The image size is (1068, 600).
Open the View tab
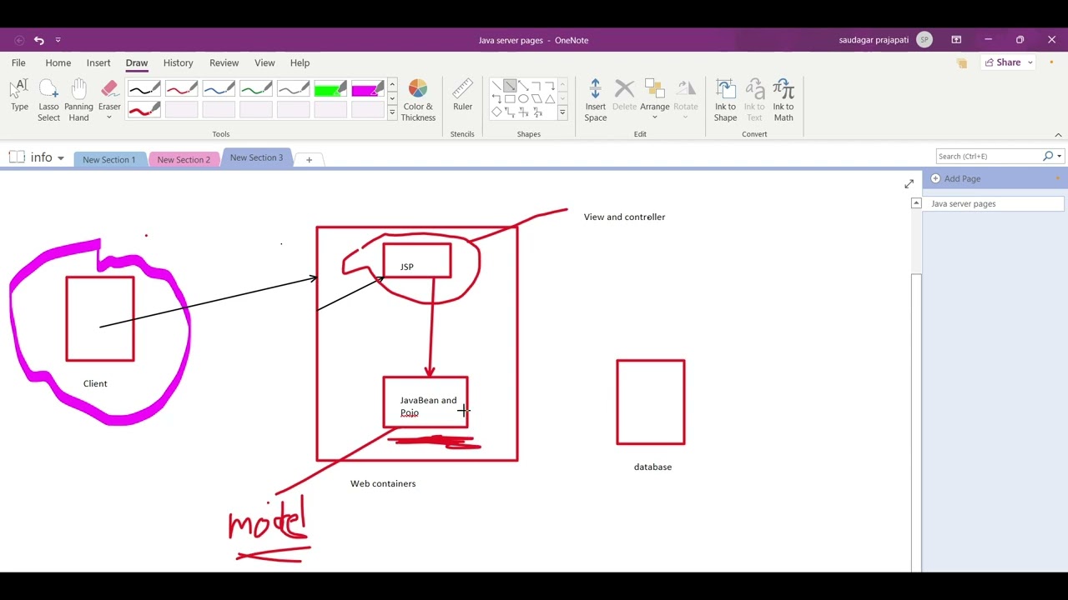tap(264, 62)
